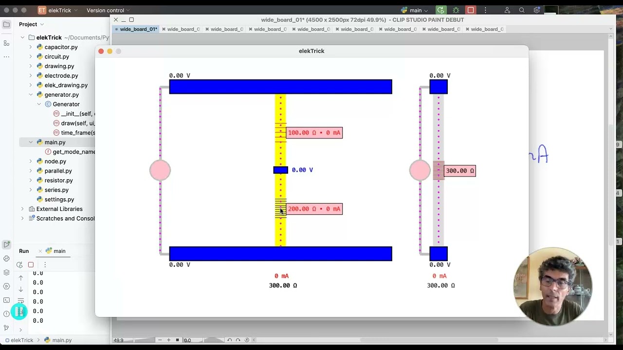Start debugging with the bug icon

[x=456, y=10]
